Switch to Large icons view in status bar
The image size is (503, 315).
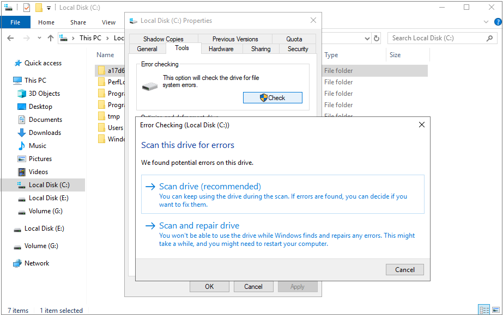tap(495, 310)
